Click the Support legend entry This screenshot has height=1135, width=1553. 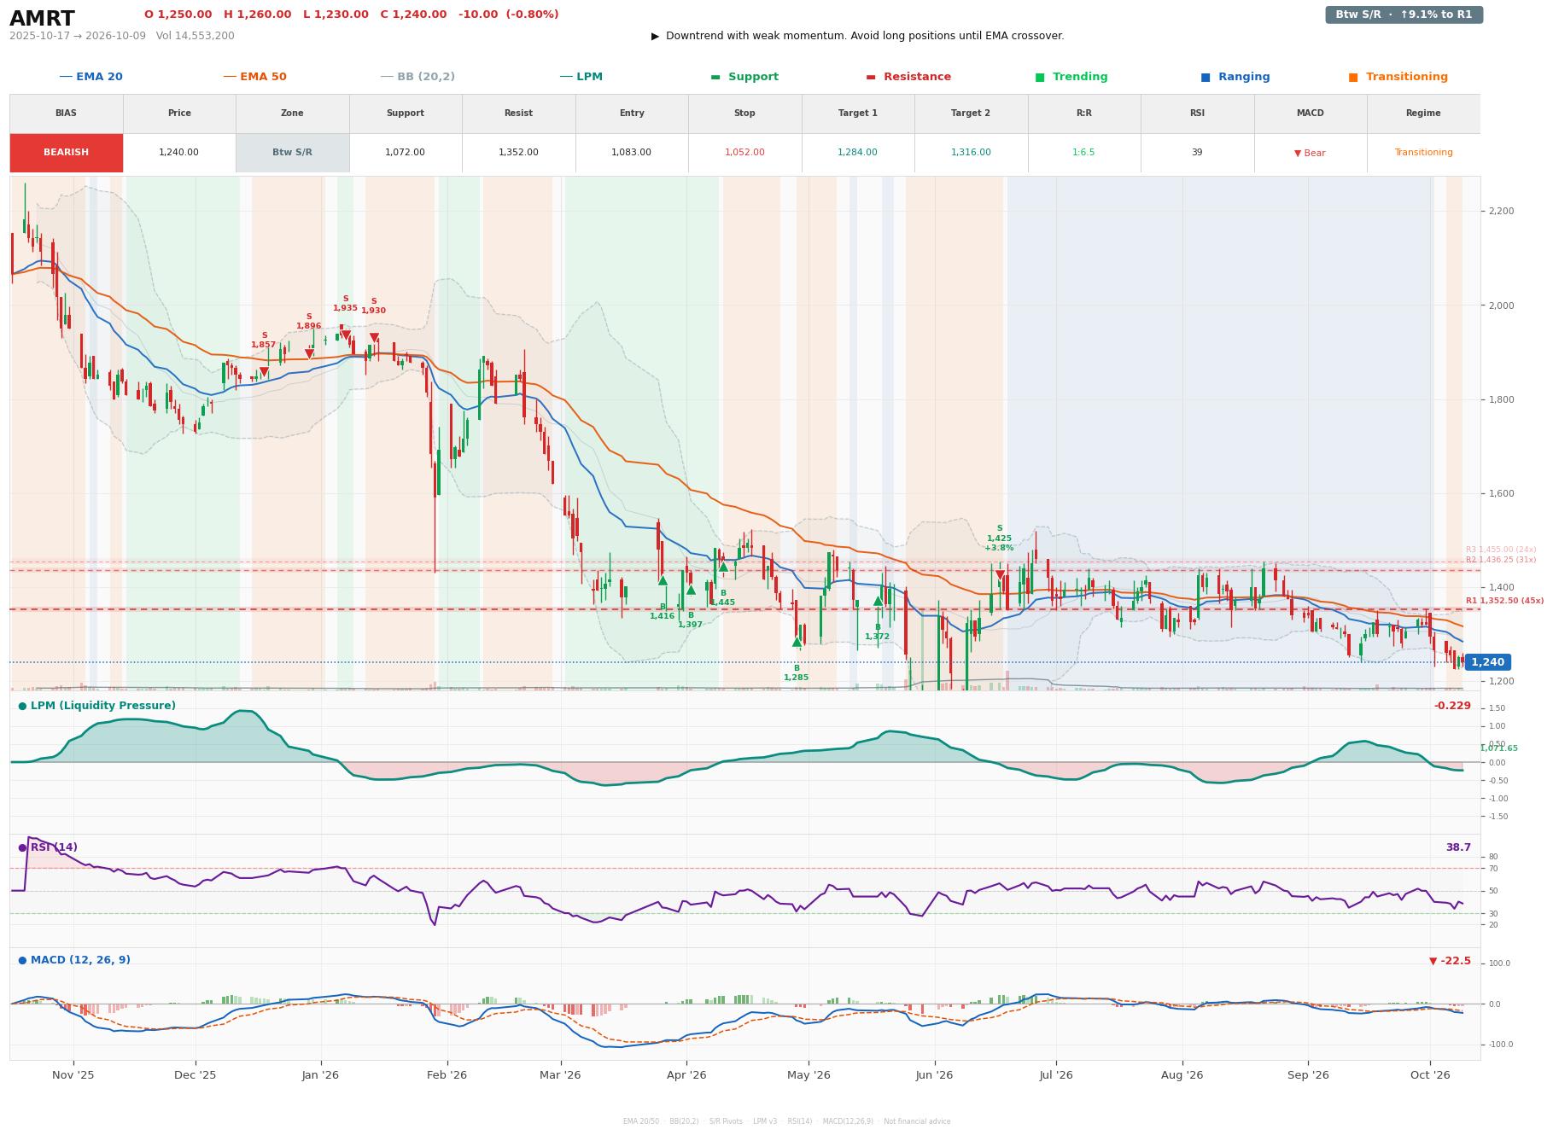pos(744,77)
